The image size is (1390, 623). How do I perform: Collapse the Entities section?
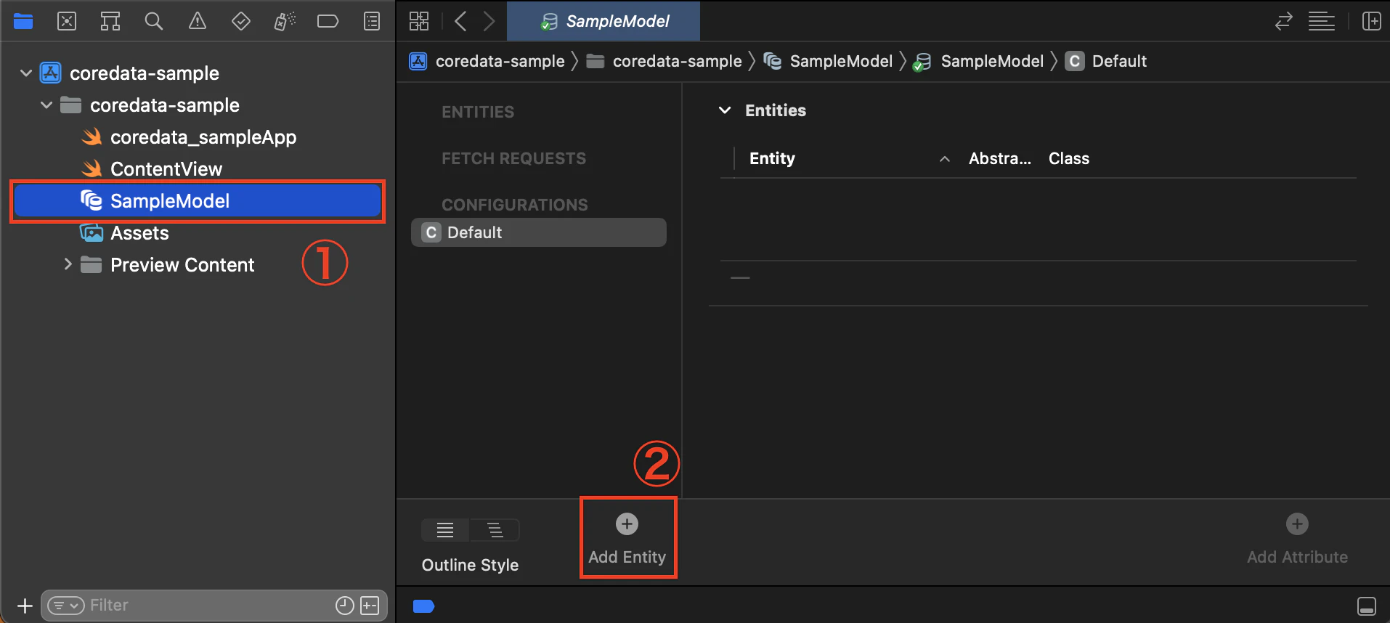(x=725, y=110)
